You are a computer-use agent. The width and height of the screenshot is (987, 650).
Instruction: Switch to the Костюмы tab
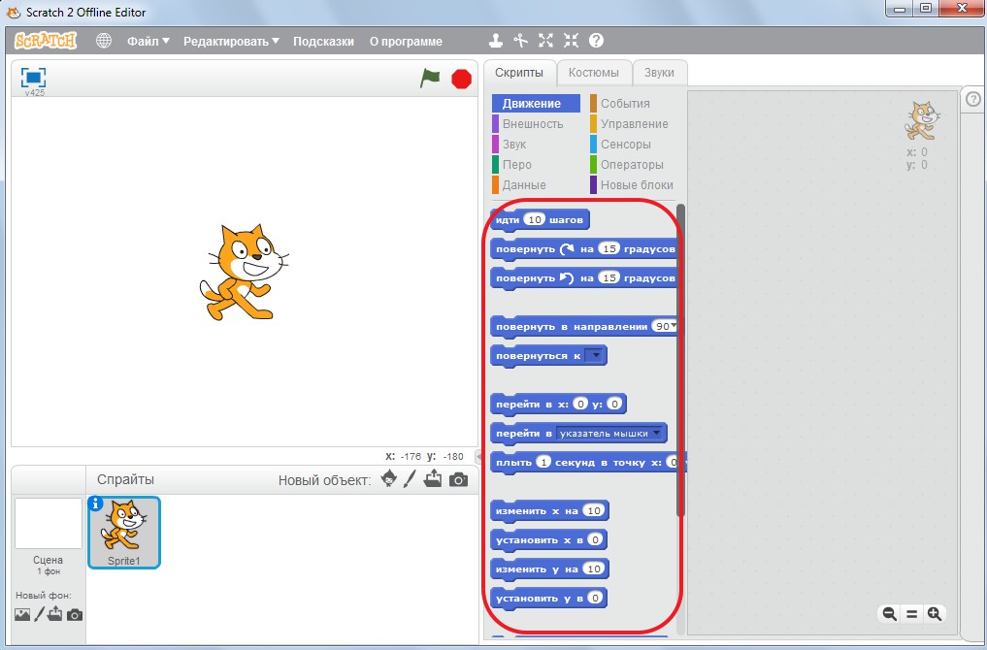(x=594, y=73)
